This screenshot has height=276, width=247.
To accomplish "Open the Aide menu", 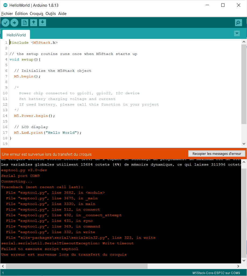I will pyautogui.click(x=62, y=14).
